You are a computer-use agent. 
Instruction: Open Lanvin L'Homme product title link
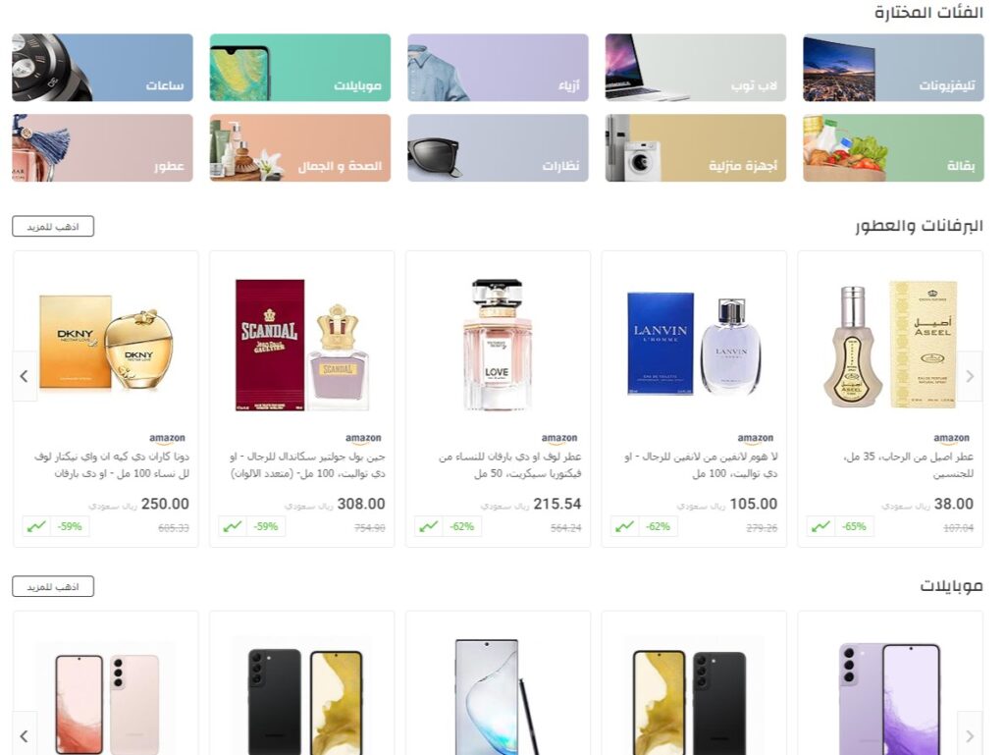point(701,465)
